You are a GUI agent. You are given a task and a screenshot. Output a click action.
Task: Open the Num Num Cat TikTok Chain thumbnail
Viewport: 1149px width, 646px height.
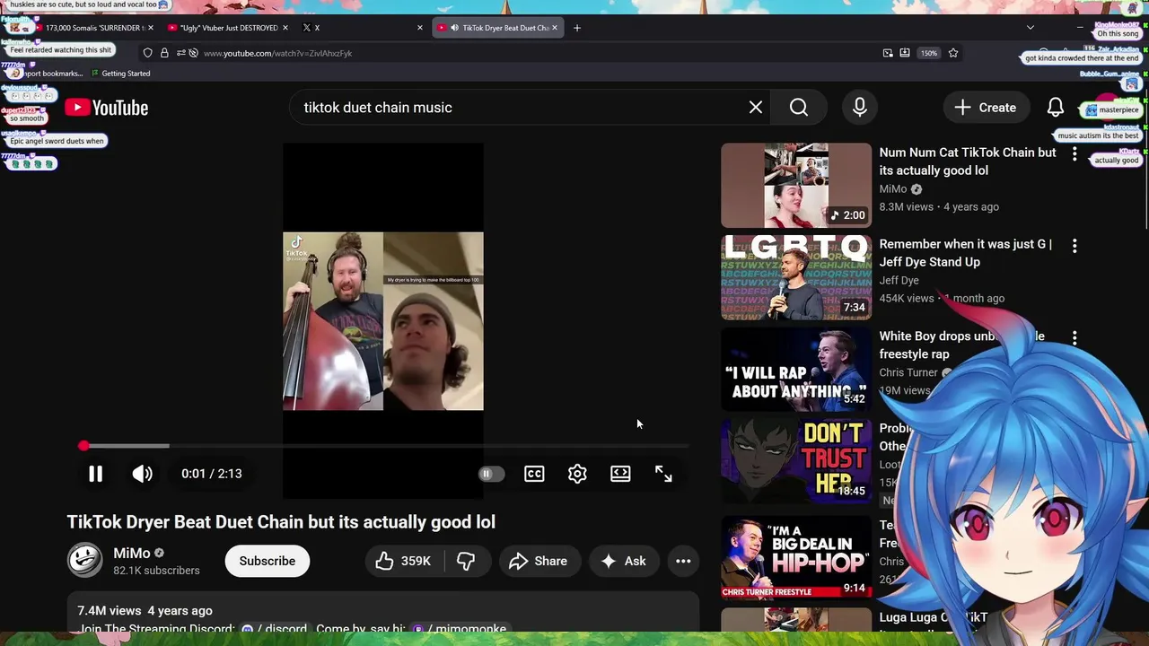click(x=796, y=186)
